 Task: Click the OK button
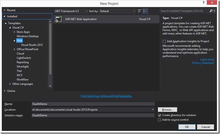187,127
